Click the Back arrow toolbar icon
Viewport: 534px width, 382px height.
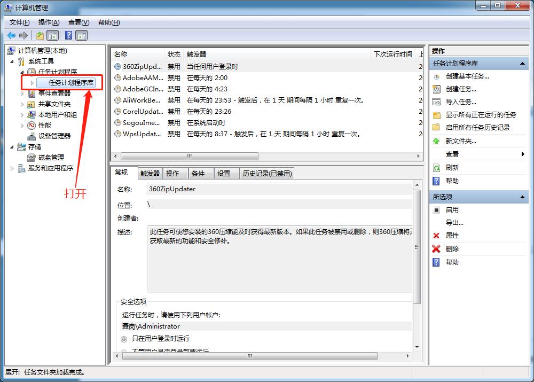(x=11, y=35)
